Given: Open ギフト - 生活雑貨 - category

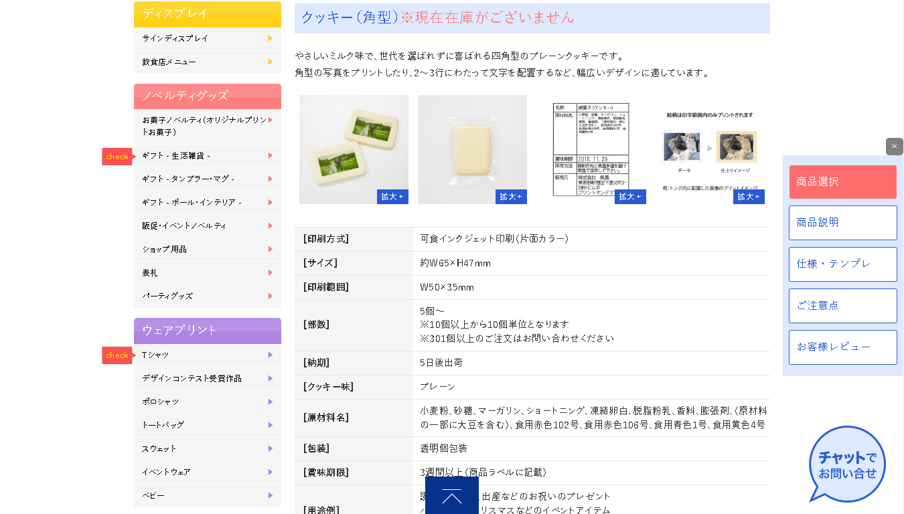Looking at the screenshot, I should click(208, 155).
